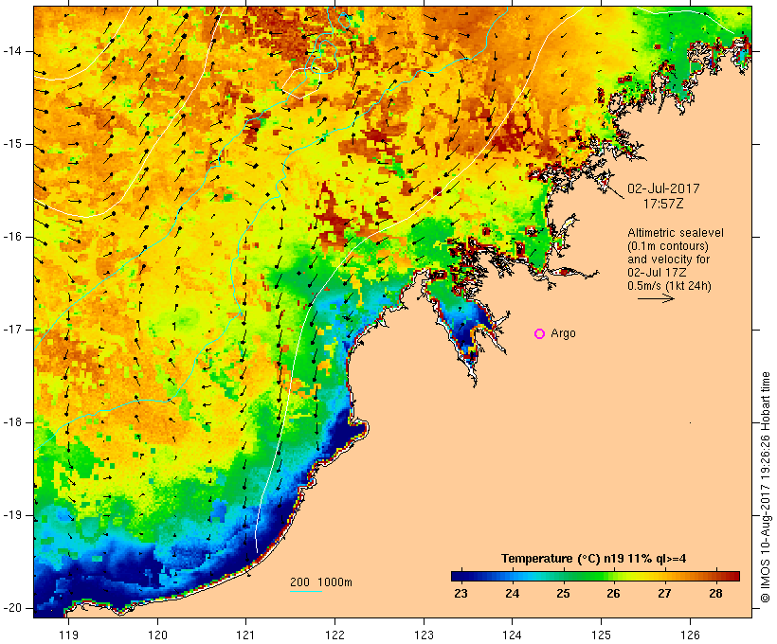Click the date '02-Jul-2017' text
The height and width of the screenshot is (644, 777).
point(663,188)
